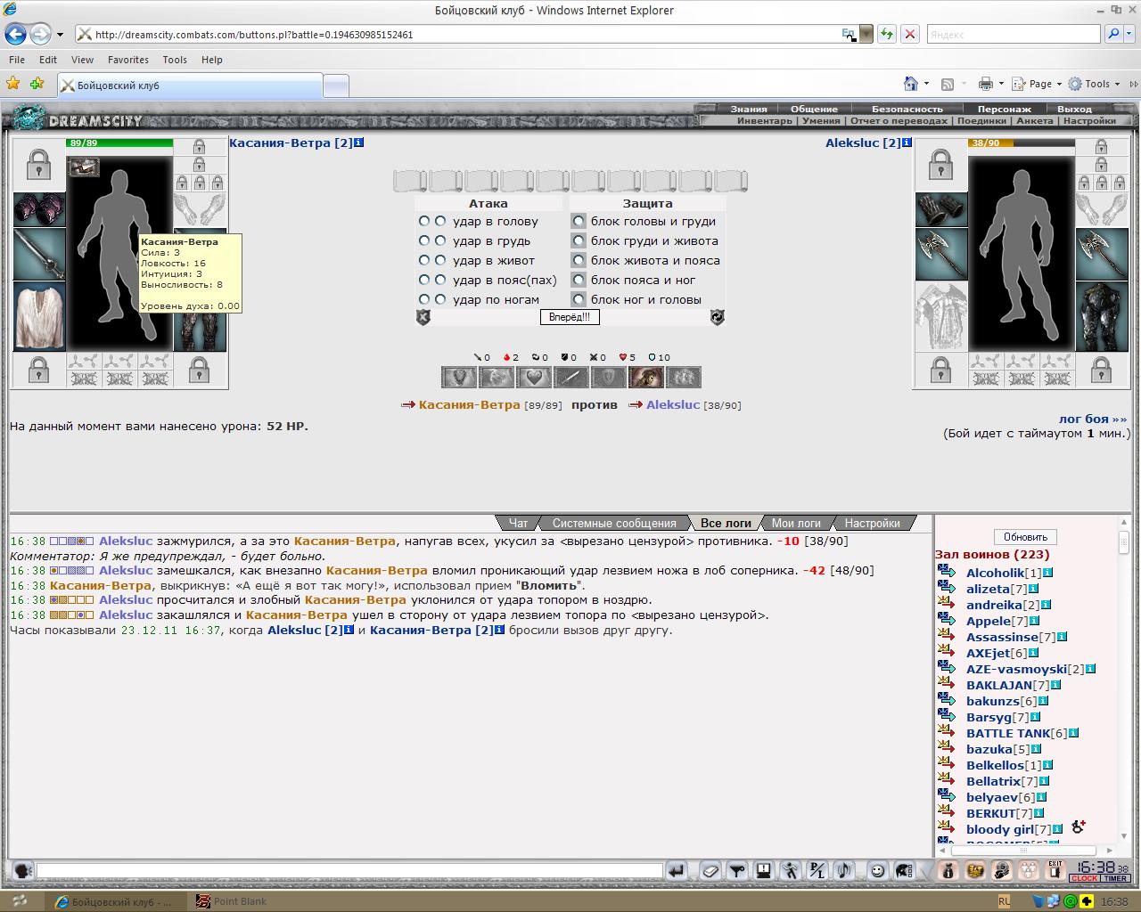
Task: Select second radio for удар в грудь
Action: [x=440, y=240]
